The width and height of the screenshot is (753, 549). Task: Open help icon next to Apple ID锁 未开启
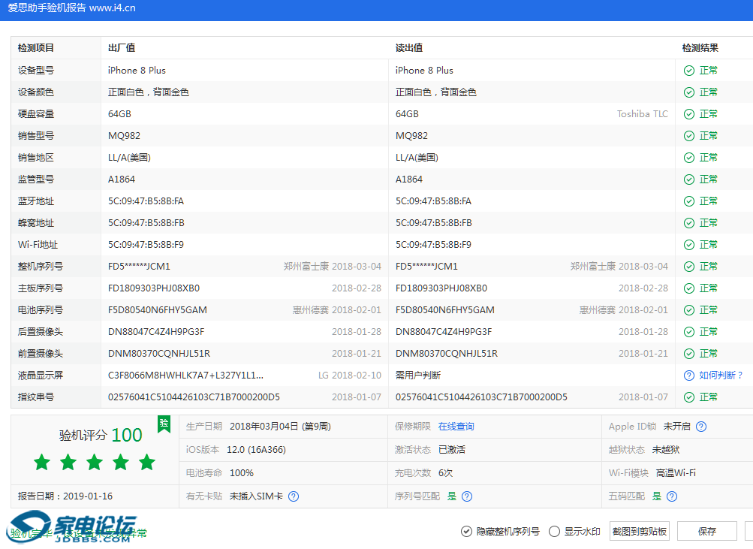click(701, 427)
